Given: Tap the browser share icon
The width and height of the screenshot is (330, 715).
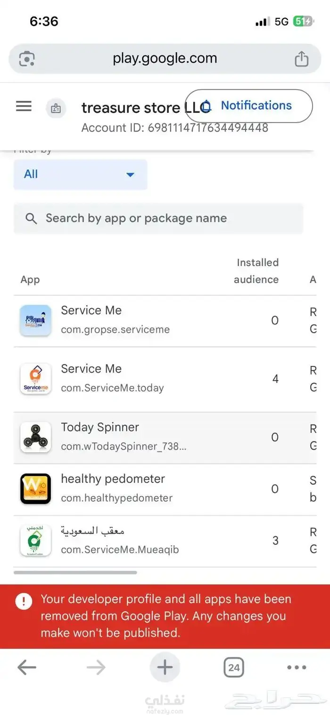Looking at the screenshot, I should tap(301, 59).
